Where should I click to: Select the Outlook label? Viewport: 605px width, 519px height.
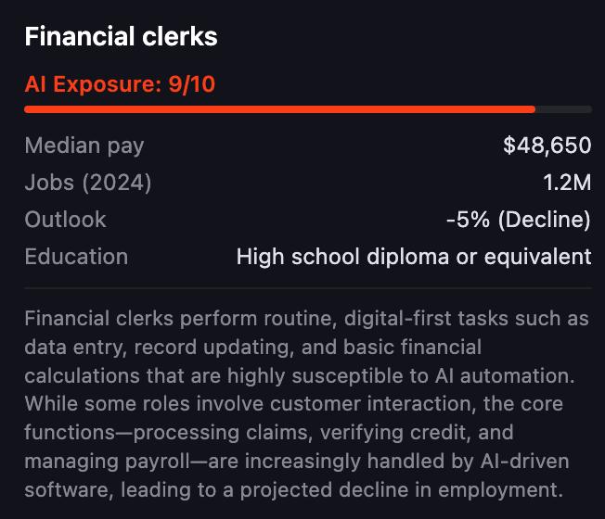66,220
